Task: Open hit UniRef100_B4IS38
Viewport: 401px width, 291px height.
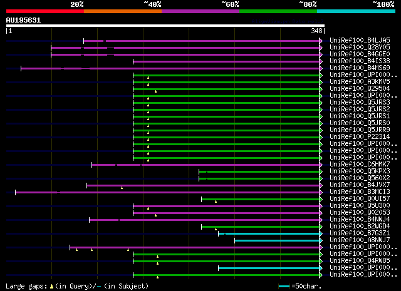Action: (360, 61)
